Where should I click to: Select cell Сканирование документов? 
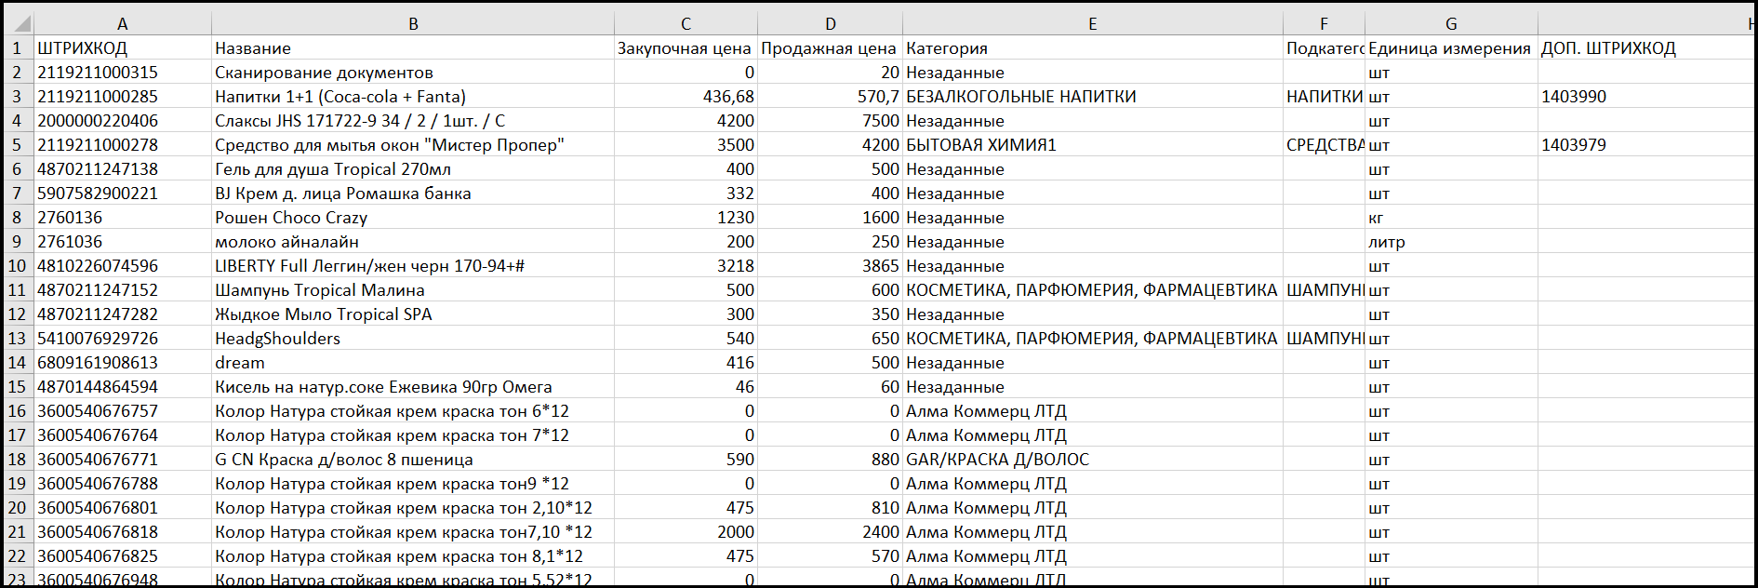point(413,72)
